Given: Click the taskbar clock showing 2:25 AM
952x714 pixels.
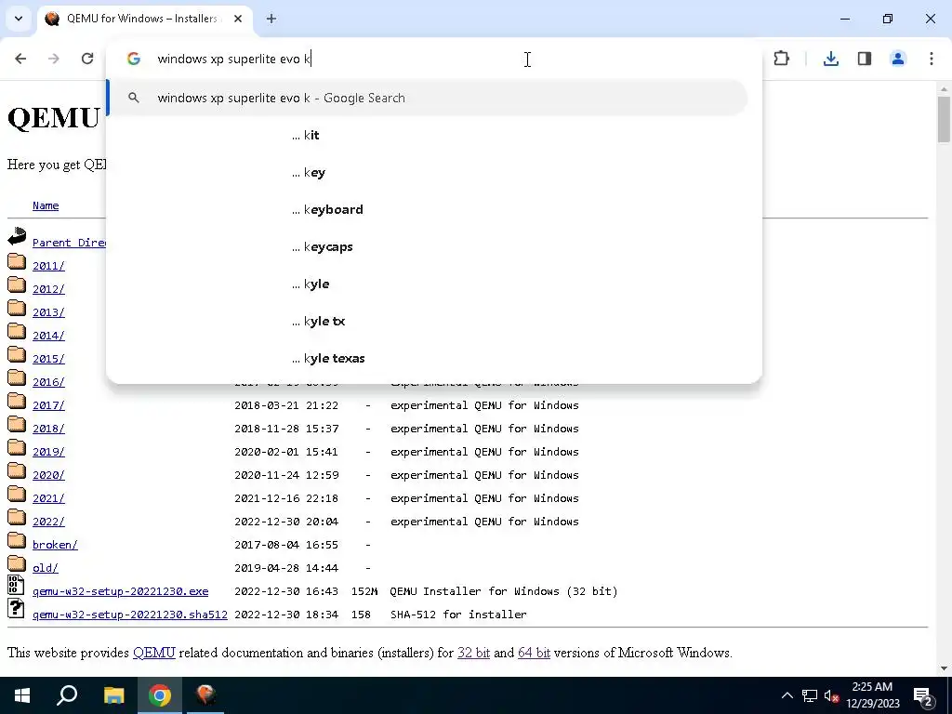Looking at the screenshot, I should tap(872, 695).
